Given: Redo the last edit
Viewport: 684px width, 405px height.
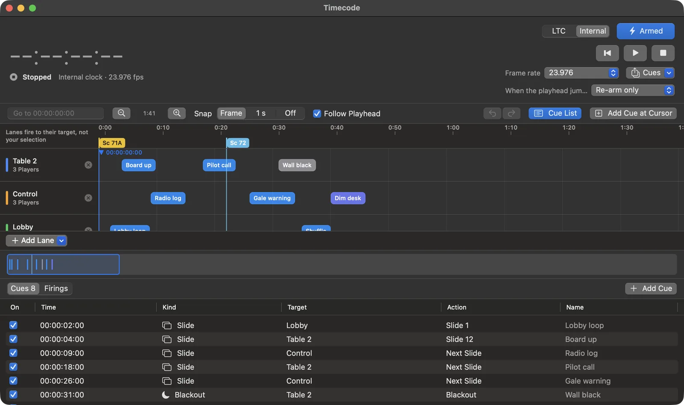Looking at the screenshot, I should pyautogui.click(x=511, y=113).
